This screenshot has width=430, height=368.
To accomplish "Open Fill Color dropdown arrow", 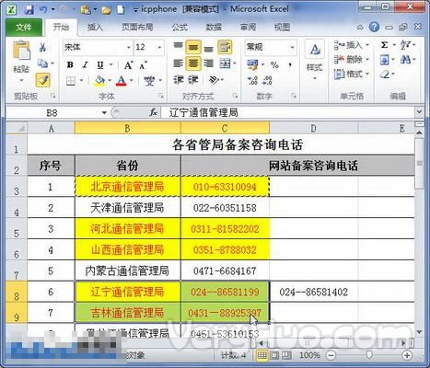I will pyautogui.click(x=110, y=81).
